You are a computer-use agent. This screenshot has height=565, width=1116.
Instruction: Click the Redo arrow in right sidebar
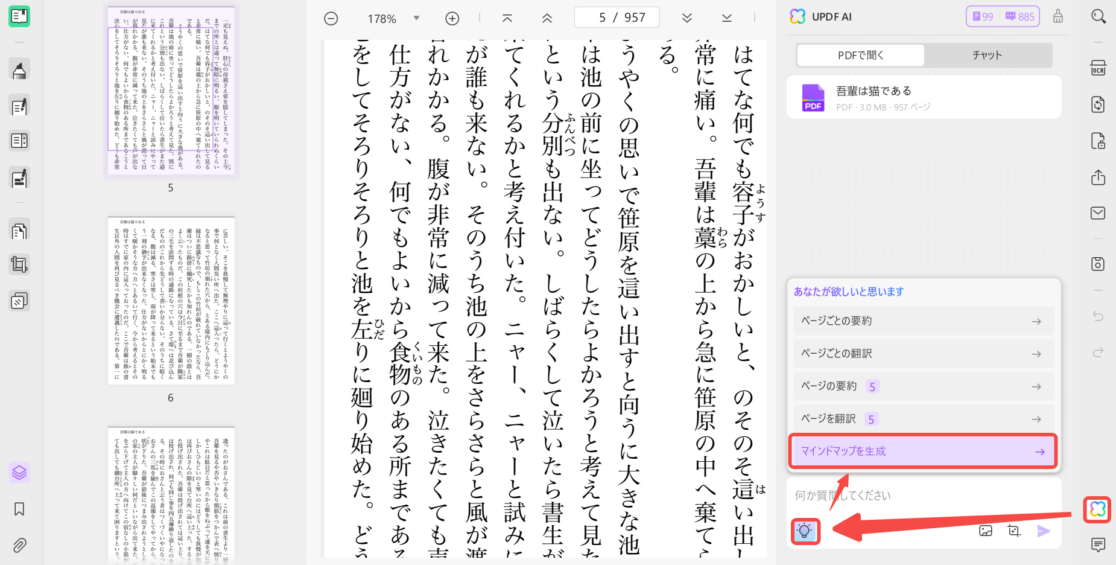(x=1099, y=352)
